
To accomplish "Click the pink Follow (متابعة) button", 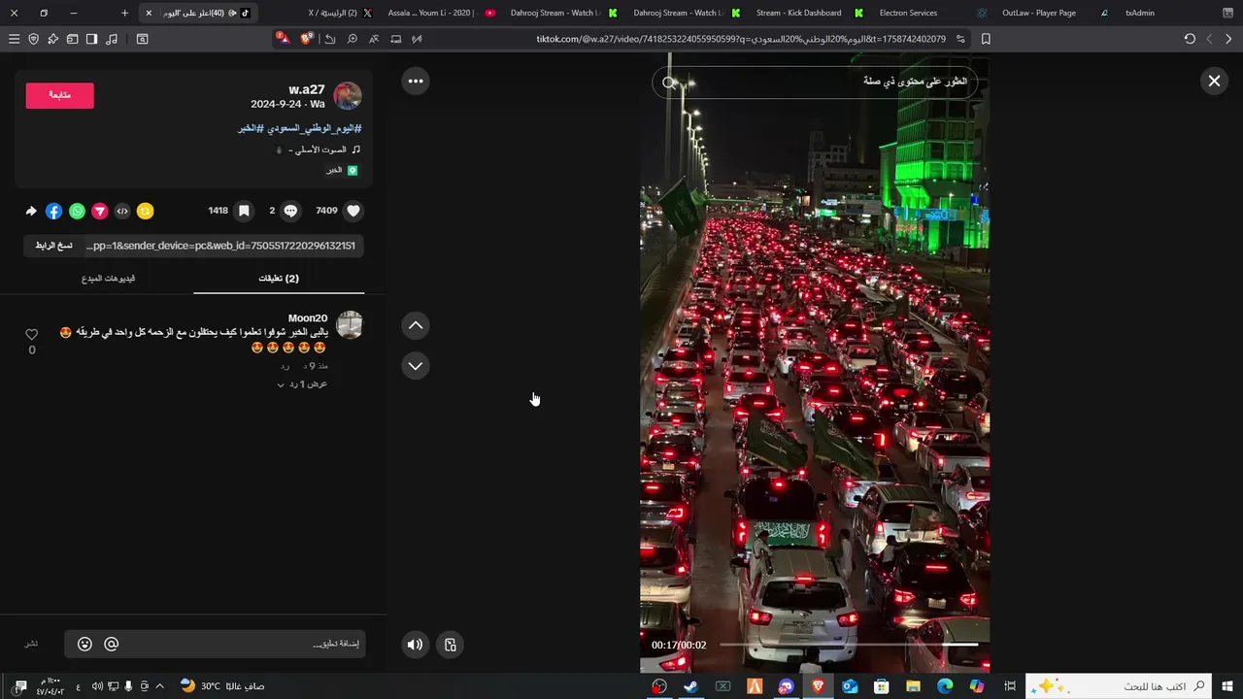I will [x=59, y=95].
